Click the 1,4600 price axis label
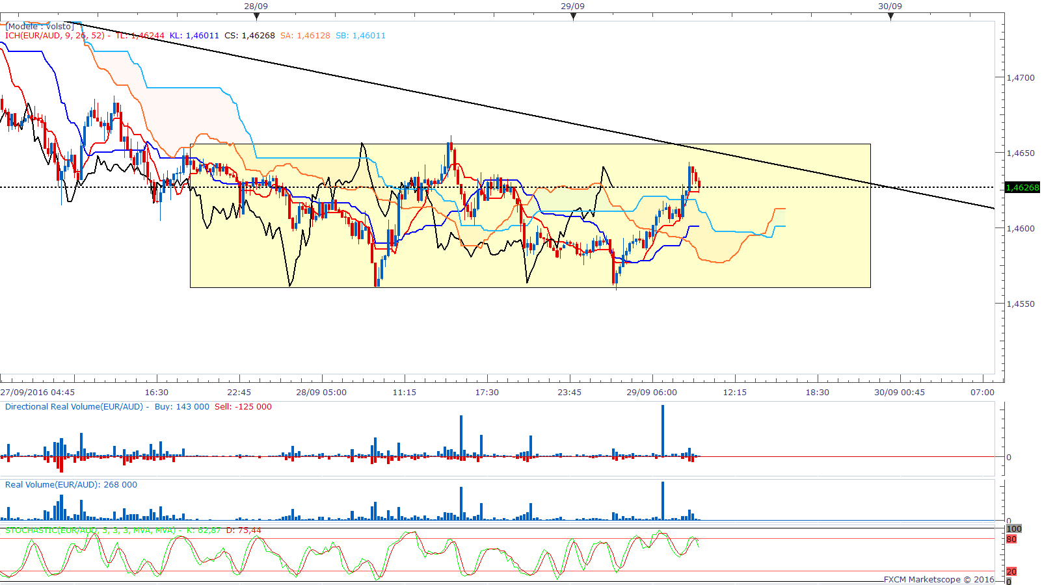The image size is (1042, 585). click(1021, 228)
